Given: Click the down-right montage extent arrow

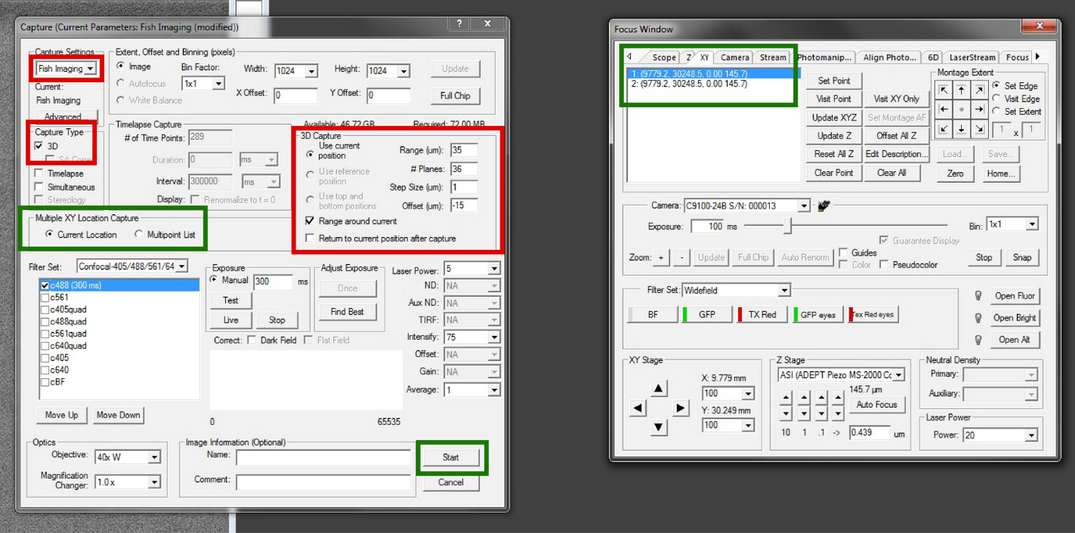Looking at the screenshot, I should click(x=979, y=129).
